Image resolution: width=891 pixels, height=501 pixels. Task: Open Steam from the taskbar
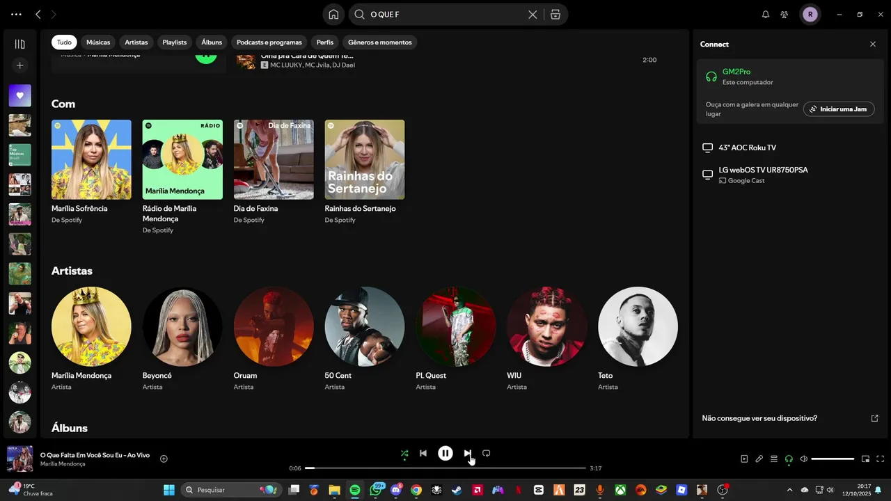point(457,490)
